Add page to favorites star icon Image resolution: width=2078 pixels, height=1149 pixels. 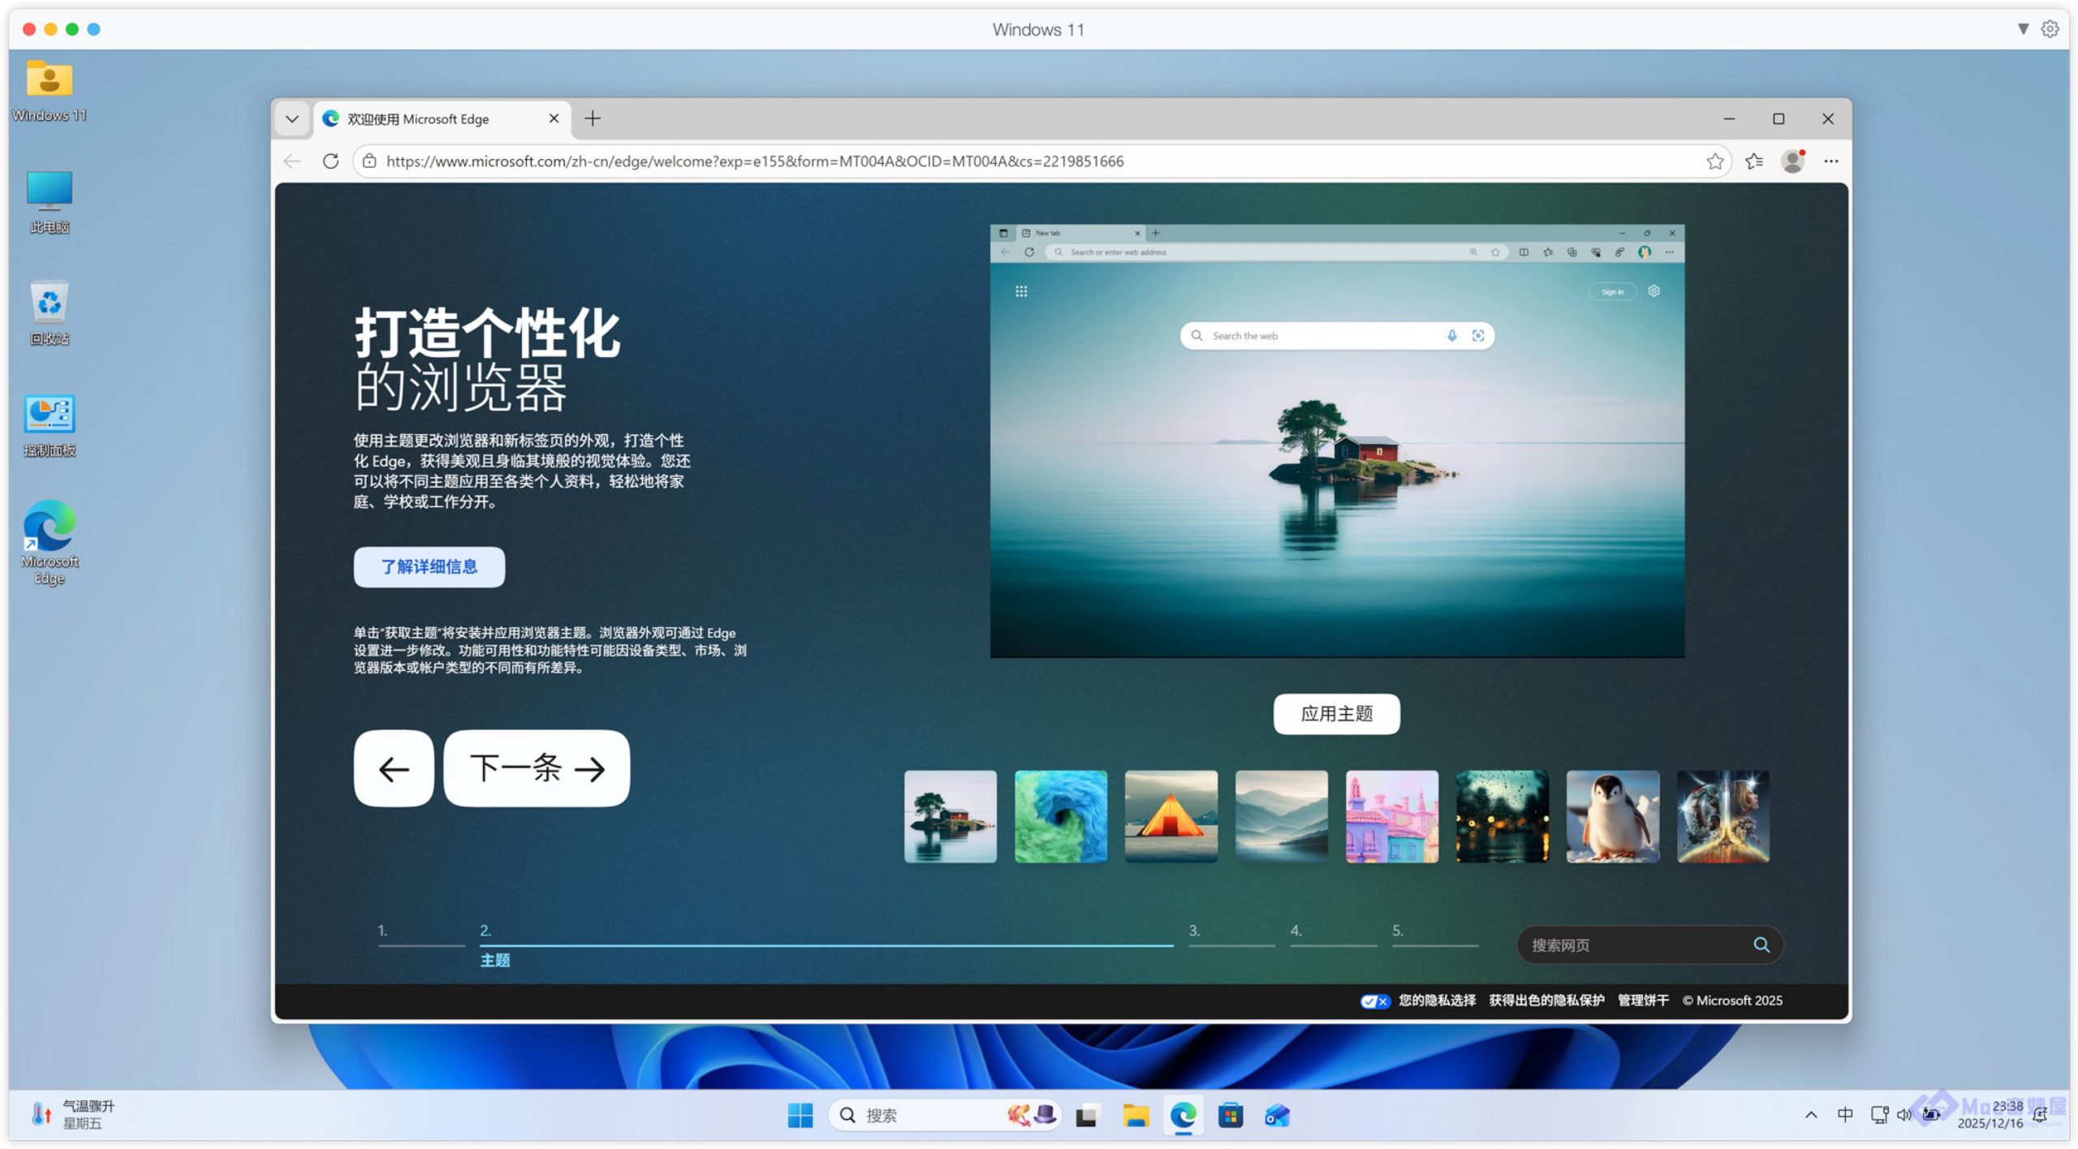(x=1714, y=161)
